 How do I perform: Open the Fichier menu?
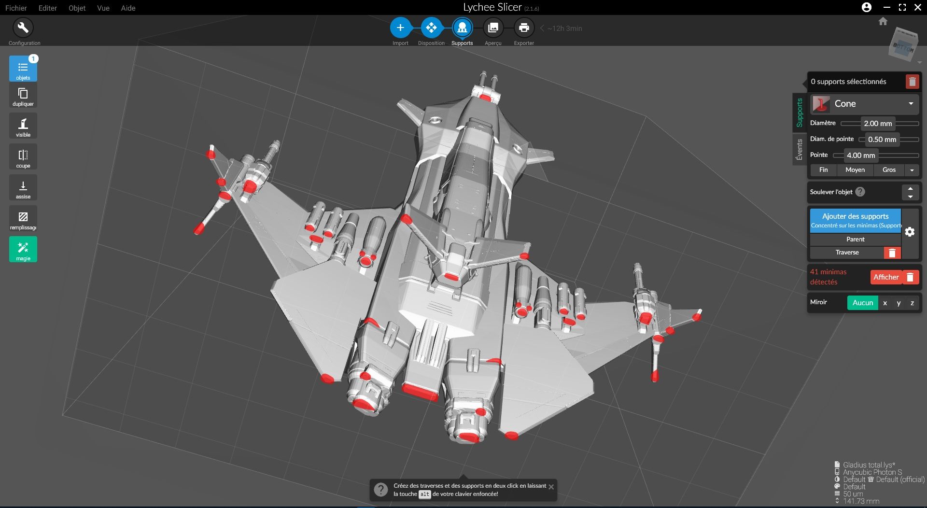(x=16, y=8)
